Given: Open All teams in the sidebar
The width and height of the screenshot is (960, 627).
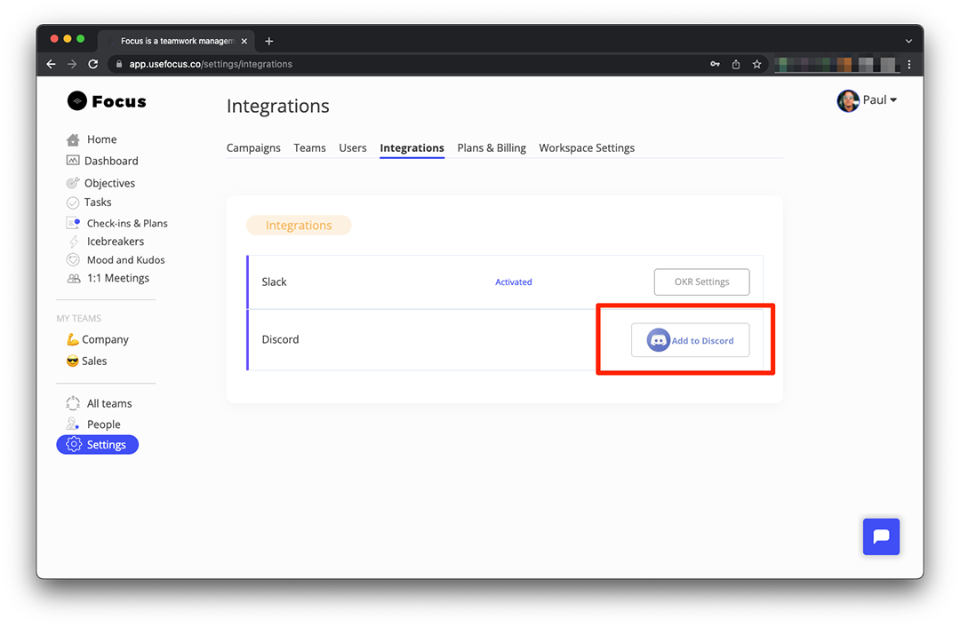Looking at the screenshot, I should tap(109, 404).
